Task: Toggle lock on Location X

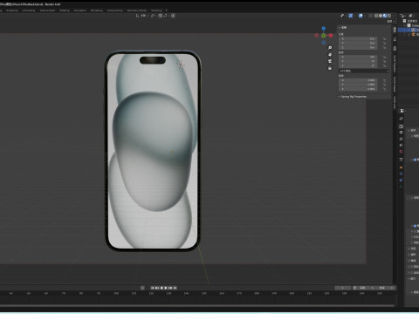Action: 385,38
